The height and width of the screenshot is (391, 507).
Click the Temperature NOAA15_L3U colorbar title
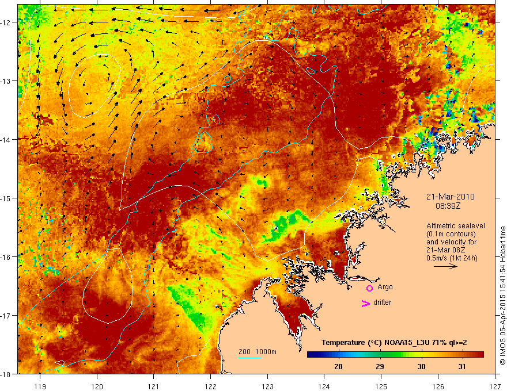(394, 343)
